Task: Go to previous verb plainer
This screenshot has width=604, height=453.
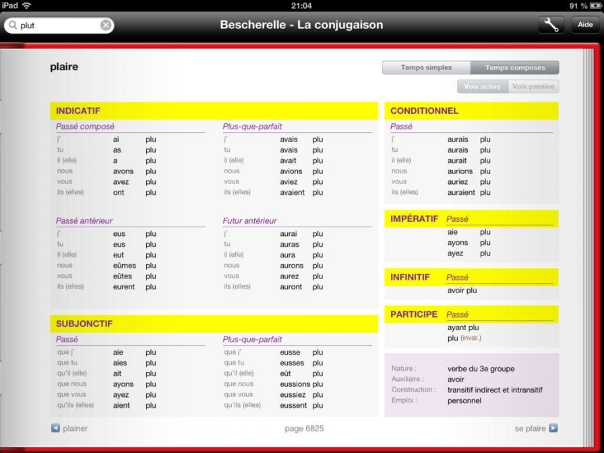Action: pos(75,428)
